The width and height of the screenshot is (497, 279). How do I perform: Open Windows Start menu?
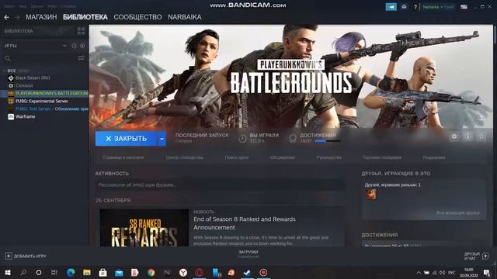click(8, 272)
